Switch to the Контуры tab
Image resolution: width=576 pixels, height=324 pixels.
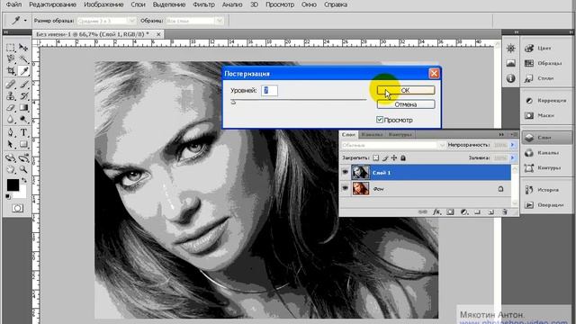400,134
